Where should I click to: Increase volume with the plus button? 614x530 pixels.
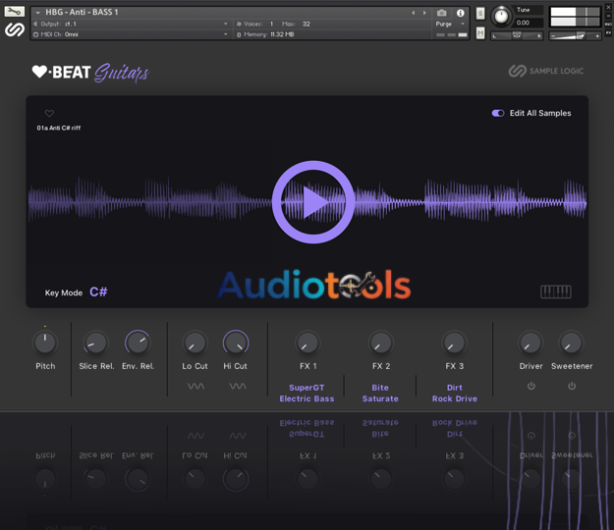[x=597, y=36]
